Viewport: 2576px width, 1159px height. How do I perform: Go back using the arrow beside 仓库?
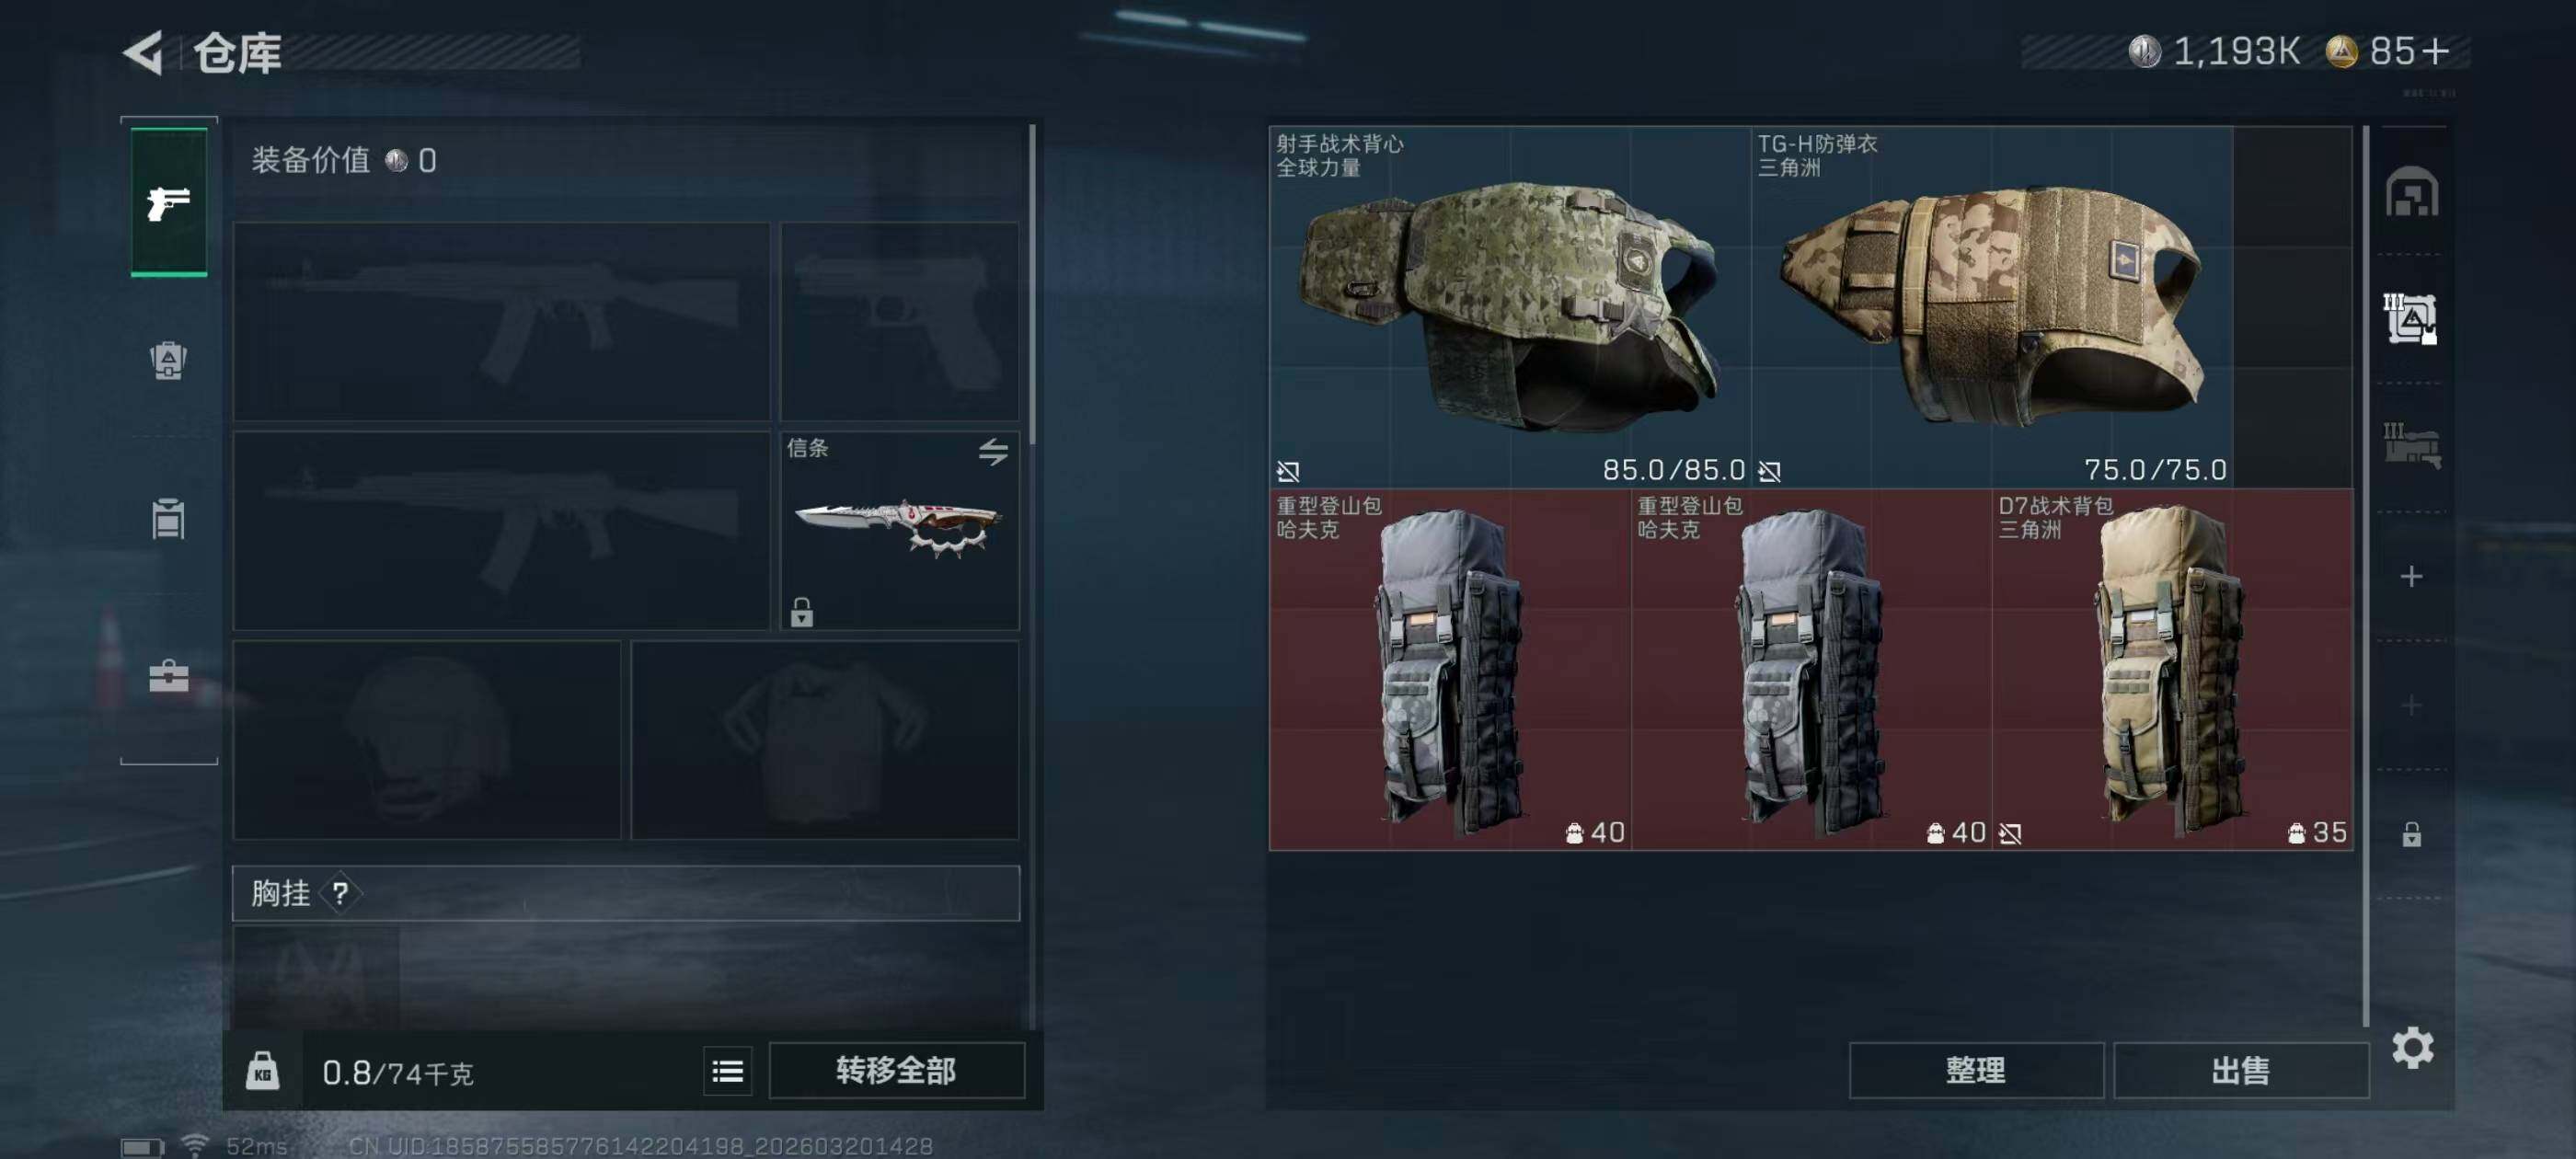click(x=143, y=53)
